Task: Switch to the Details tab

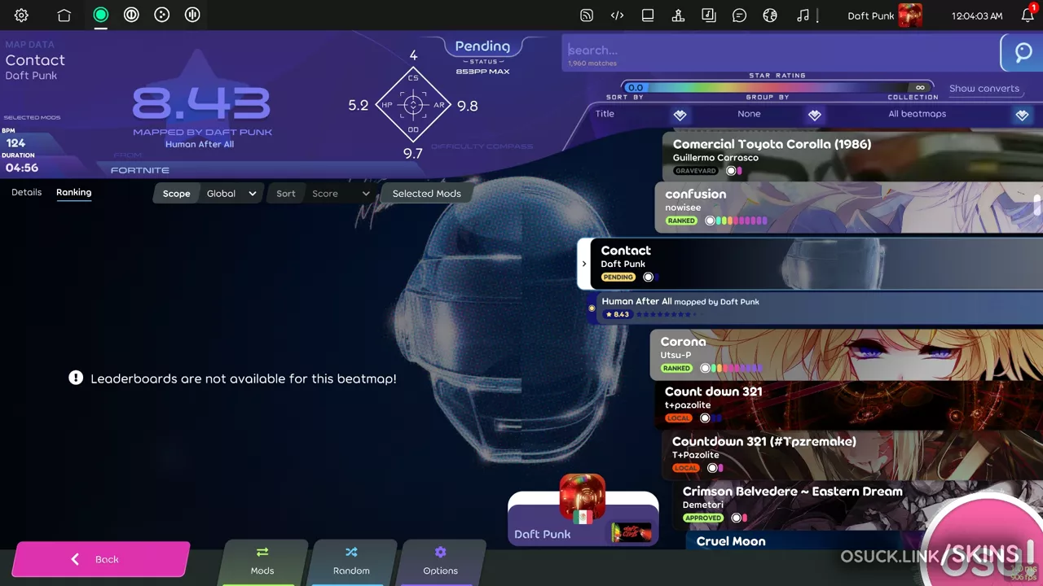Action: [x=26, y=193]
